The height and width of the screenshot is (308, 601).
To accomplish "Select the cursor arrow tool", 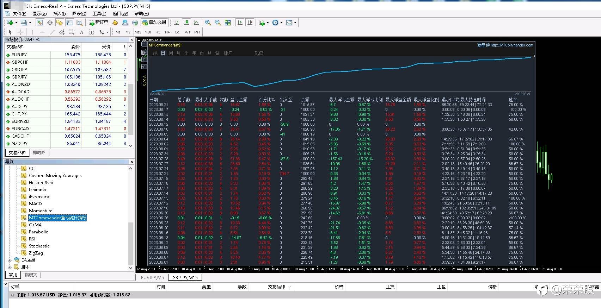I will click(x=10, y=32).
